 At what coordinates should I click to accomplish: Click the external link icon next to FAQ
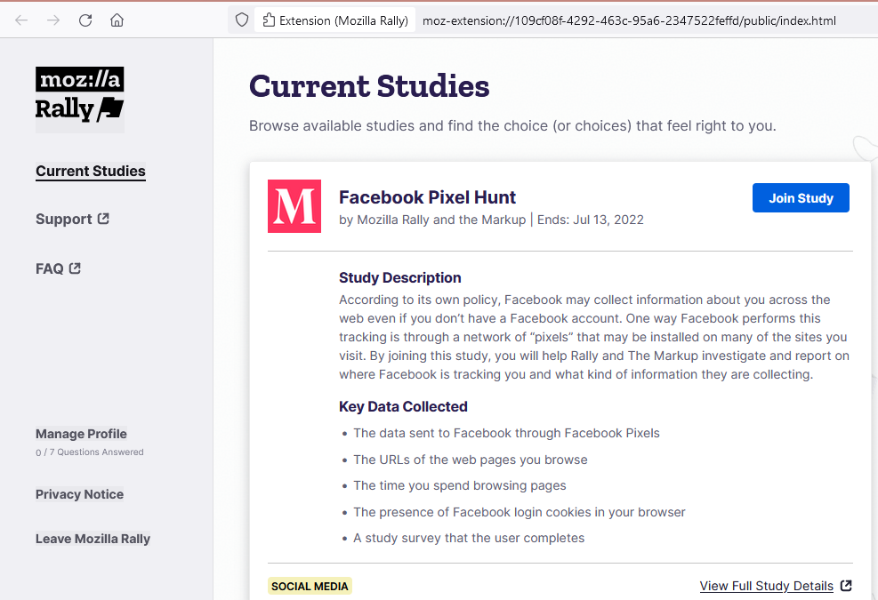tap(75, 268)
